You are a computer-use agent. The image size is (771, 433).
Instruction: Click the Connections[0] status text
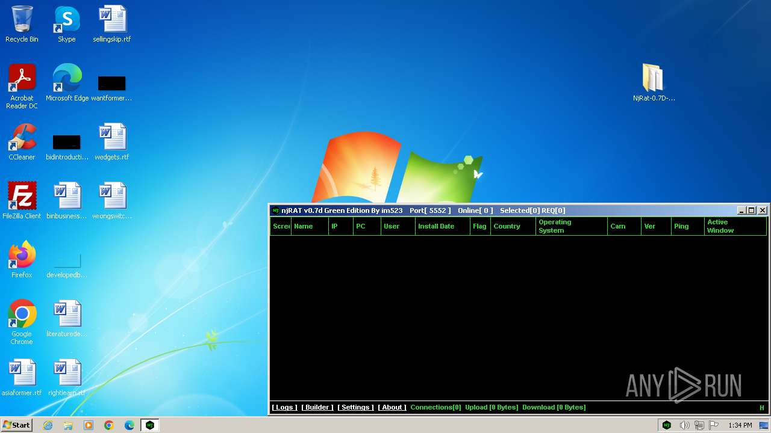pos(435,407)
